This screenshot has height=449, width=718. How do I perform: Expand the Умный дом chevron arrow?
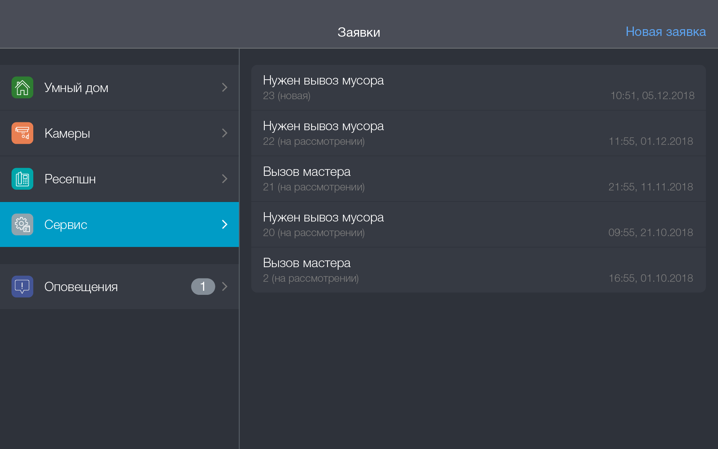pos(224,88)
